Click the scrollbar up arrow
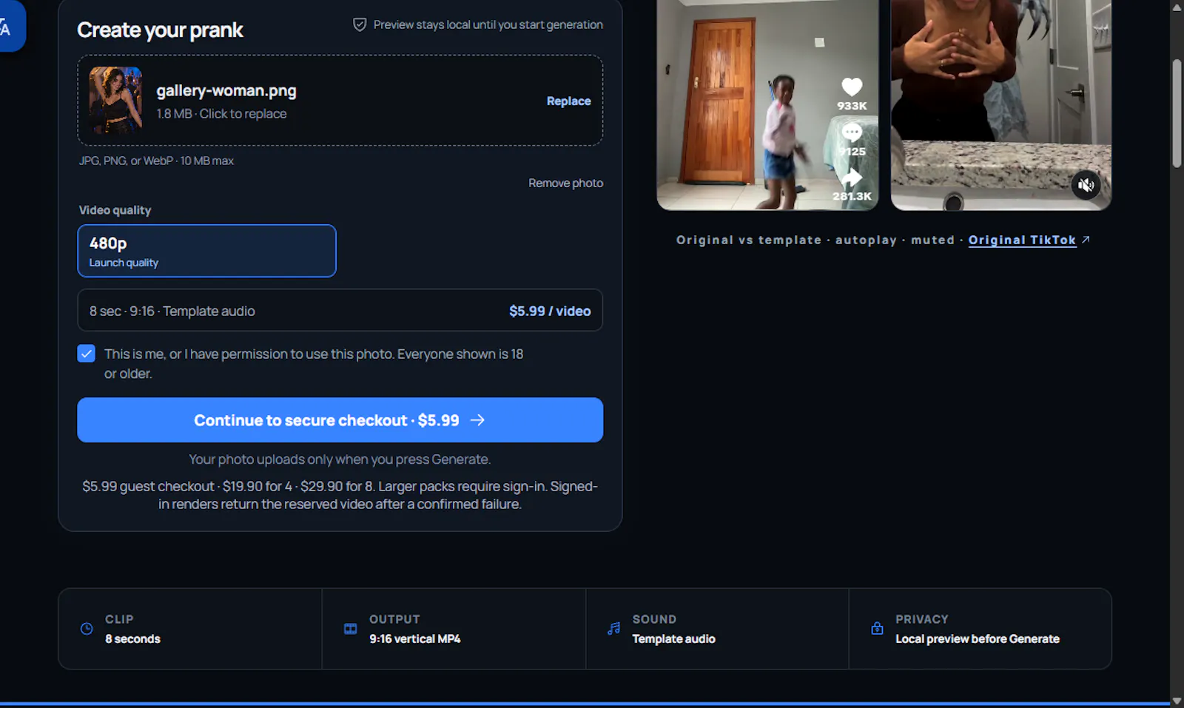Image resolution: width=1184 pixels, height=708 pixels. 1177,7
